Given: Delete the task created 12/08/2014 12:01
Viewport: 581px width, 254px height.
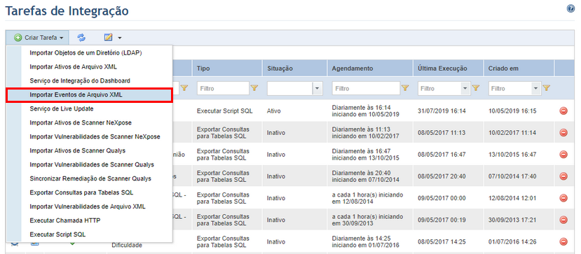Looking at the screenshot, I should pos(563,198).
